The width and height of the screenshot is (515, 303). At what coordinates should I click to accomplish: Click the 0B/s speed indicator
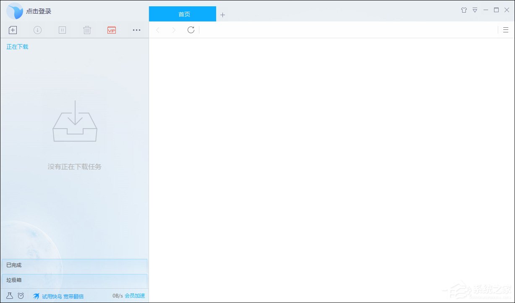pos(118,296)
